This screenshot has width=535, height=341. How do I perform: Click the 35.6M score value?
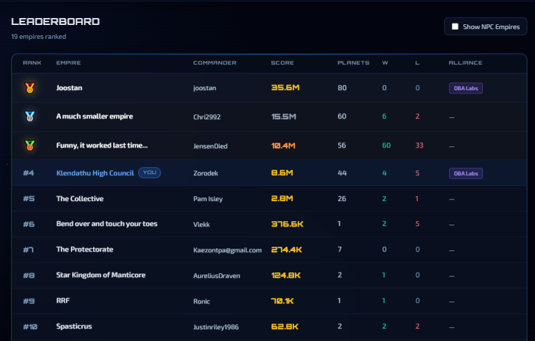(x=285, y=87)
